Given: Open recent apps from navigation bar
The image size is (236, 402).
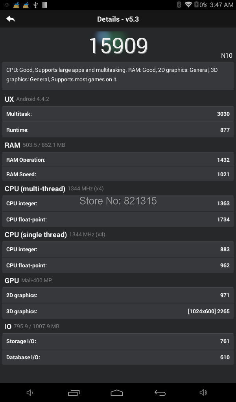Looking at the screenshot, I should pyautogui.click(x=74, y=393).
